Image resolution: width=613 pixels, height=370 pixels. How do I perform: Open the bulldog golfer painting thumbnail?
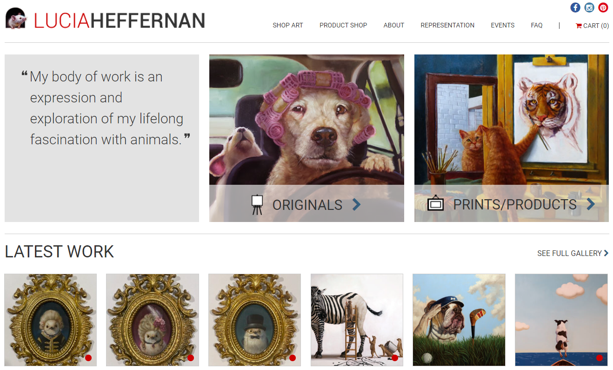[459, 320]
